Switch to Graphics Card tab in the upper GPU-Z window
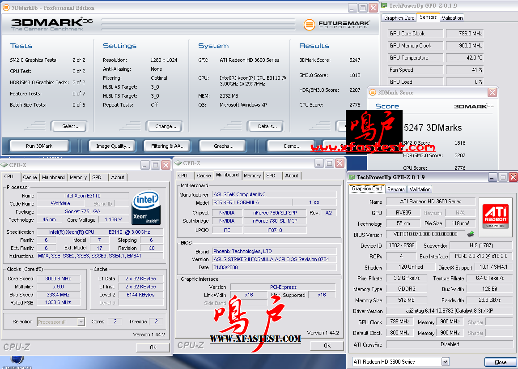Viewport: 518px width, 369px height. [399, 18]
